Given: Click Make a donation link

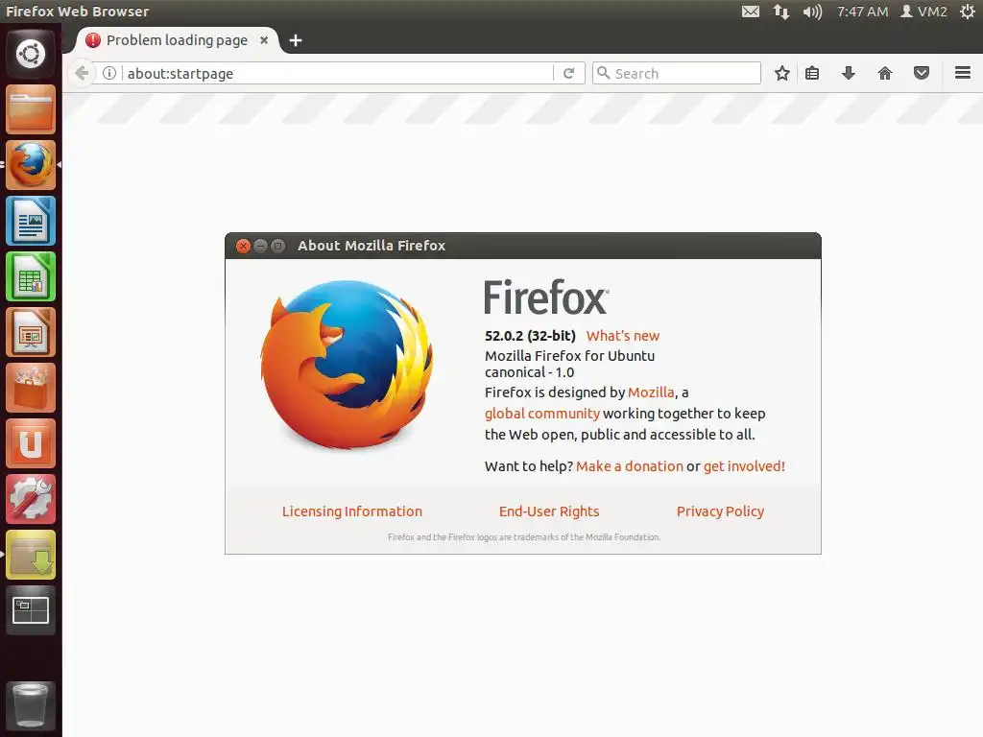Looking at the screenshot, I should click(x=629, y=466).
